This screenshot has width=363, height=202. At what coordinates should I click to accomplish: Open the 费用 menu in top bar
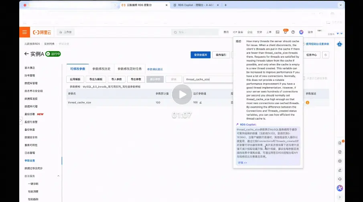click(226, 32)
